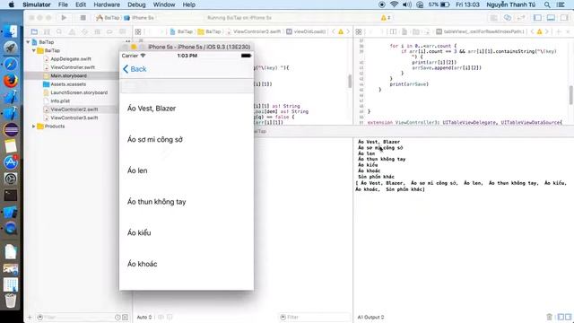Select the Standard editor button
This screenshot has width=574, height=323.
[493, 18]
